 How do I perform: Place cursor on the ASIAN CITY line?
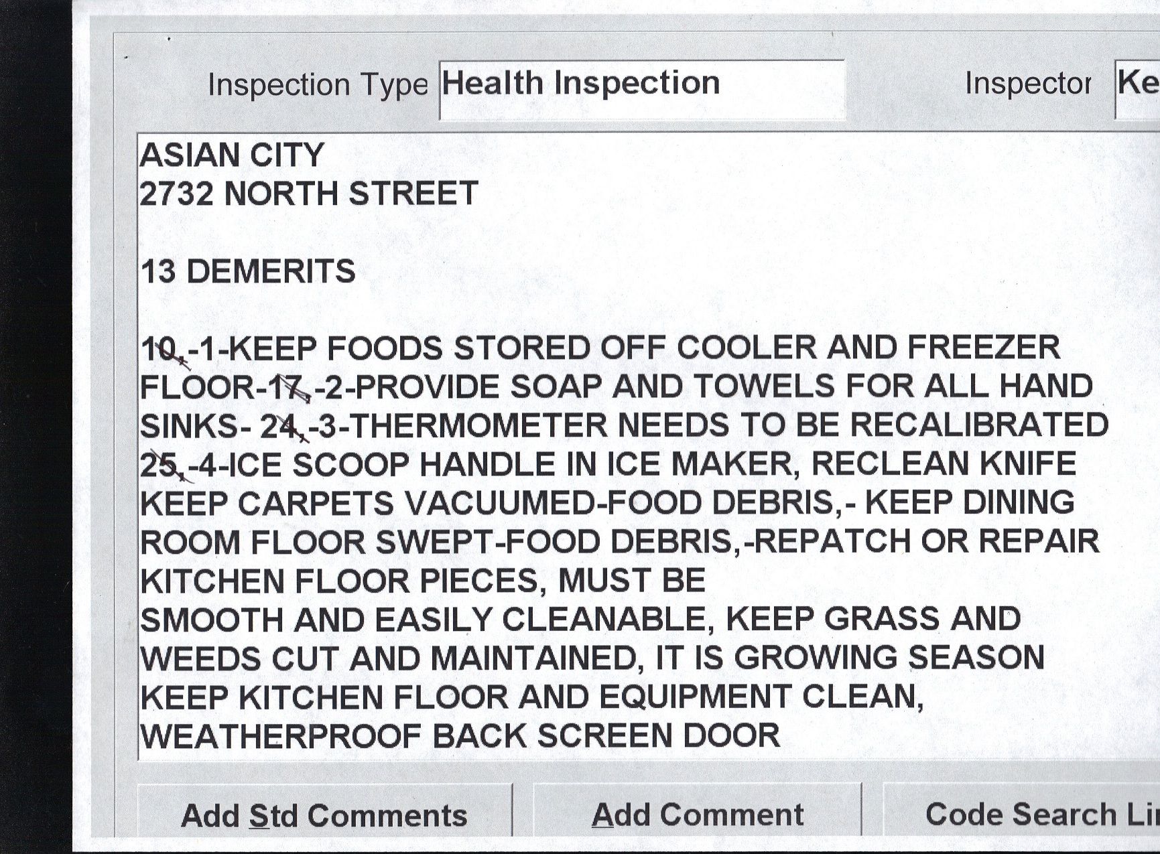tap(232, 155)
